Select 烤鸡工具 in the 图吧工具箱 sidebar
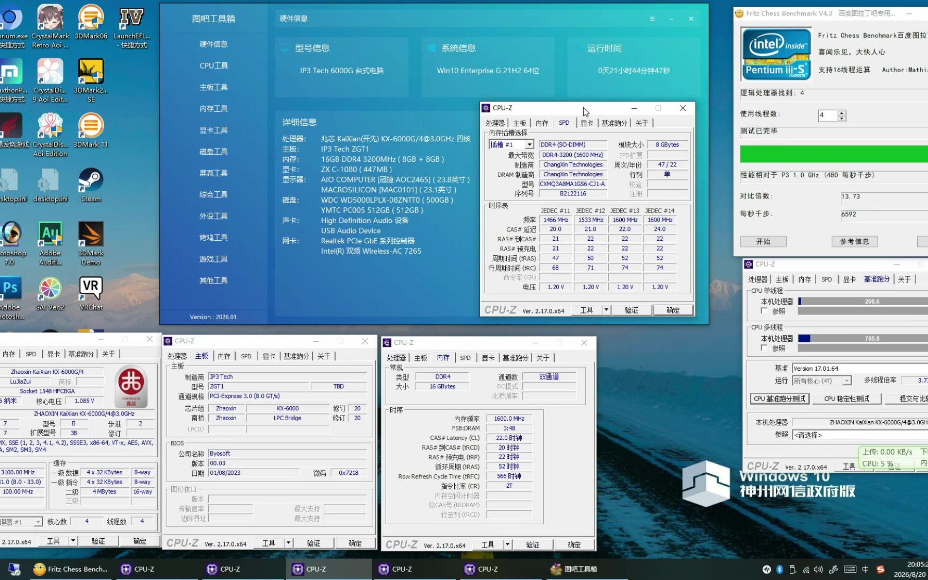This screenshot has width=928, height=580. [x=213, y=237]
